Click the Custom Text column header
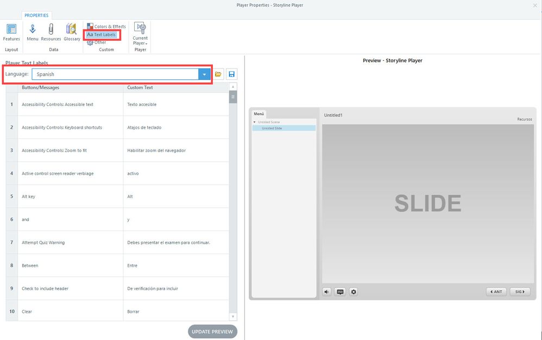The width and height of the screenshot is (542, 340). pos(176,87)
